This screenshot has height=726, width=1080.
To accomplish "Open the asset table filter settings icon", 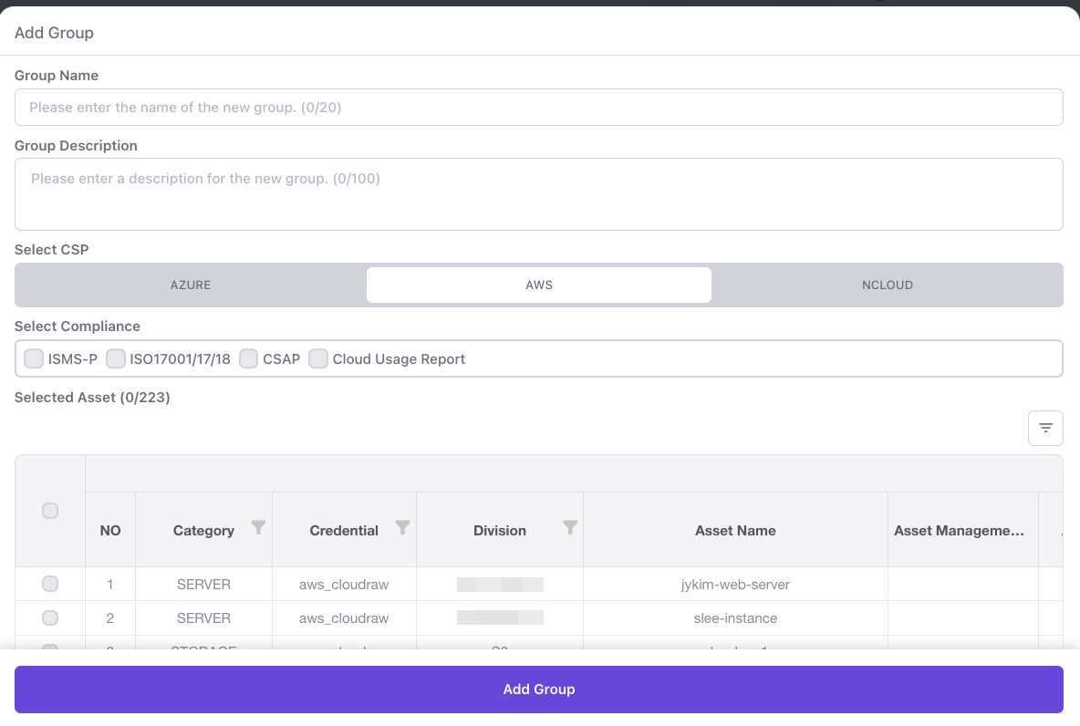I will (x=1045, y=428).
